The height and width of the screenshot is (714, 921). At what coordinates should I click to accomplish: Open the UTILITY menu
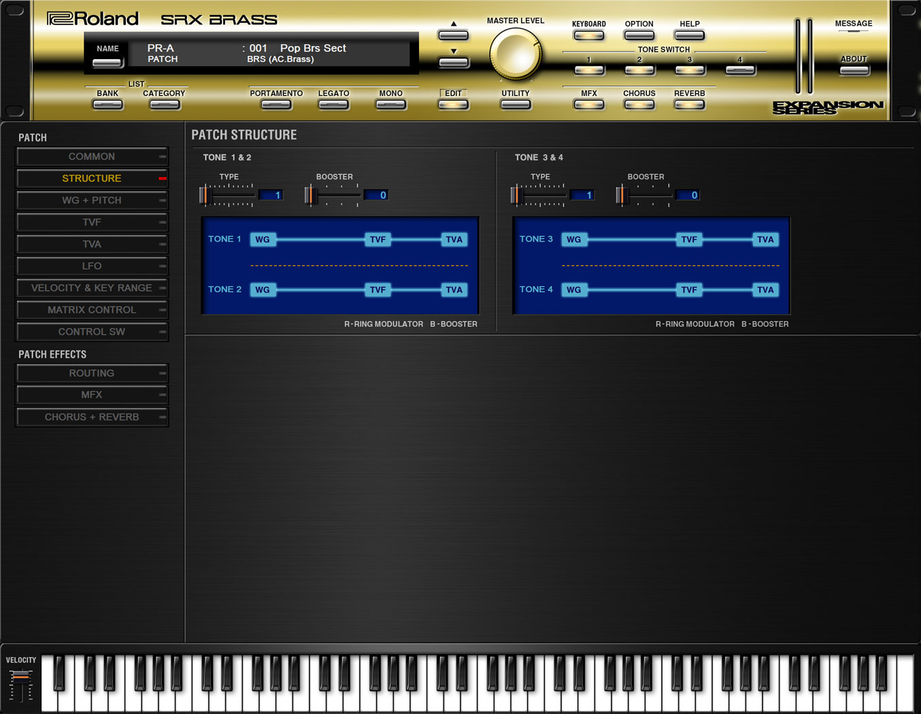515,103
